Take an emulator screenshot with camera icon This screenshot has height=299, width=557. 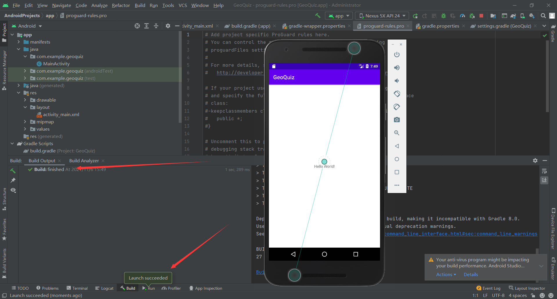point(397,120)
